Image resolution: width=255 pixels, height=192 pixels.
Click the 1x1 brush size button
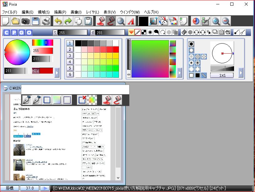222,75
